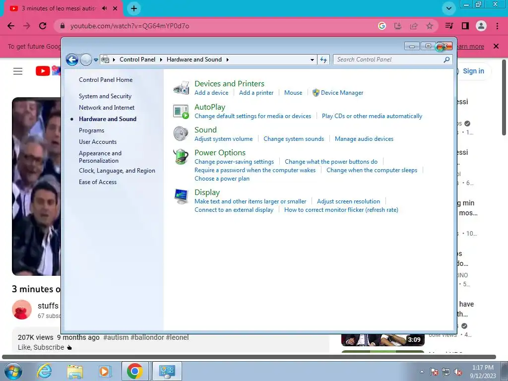Click the Sound speaker icon
508x381 pixels.
pos(181,134)
